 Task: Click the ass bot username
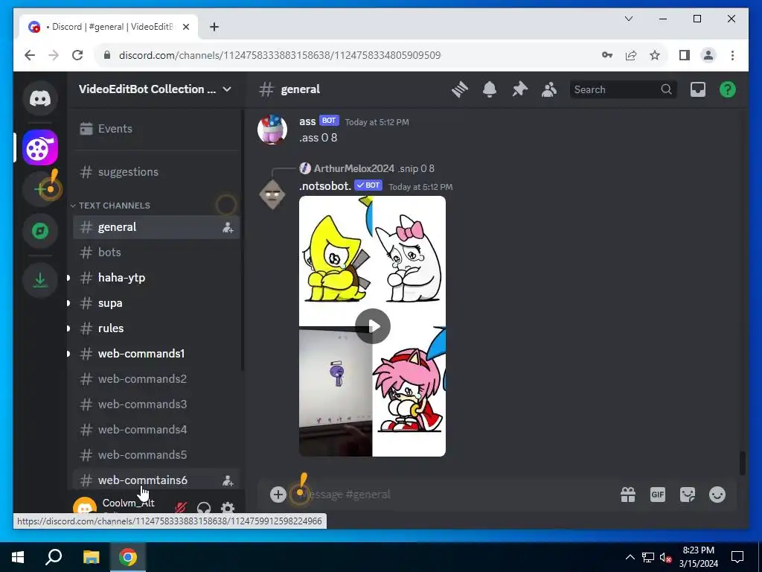click(x=307, y=121)
